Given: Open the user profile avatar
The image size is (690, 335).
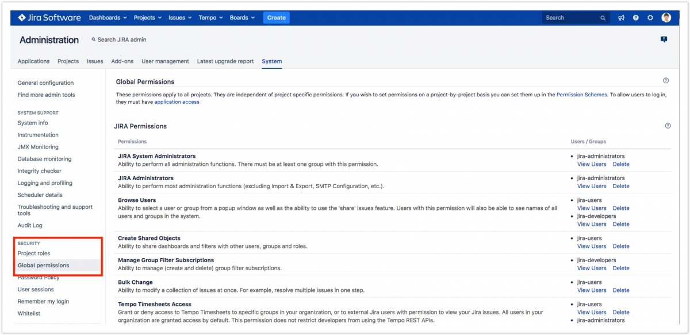Looking at the screenshot, I should [x=666, y=18].
